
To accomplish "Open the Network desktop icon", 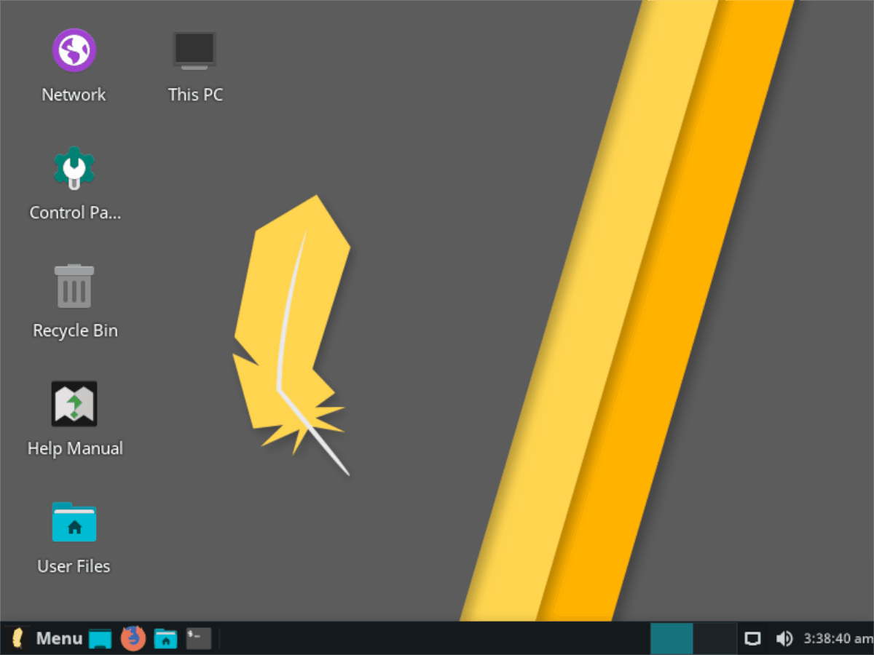I will point(74,50).
